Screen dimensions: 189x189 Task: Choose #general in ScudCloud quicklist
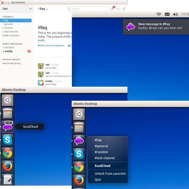(101, 146)
